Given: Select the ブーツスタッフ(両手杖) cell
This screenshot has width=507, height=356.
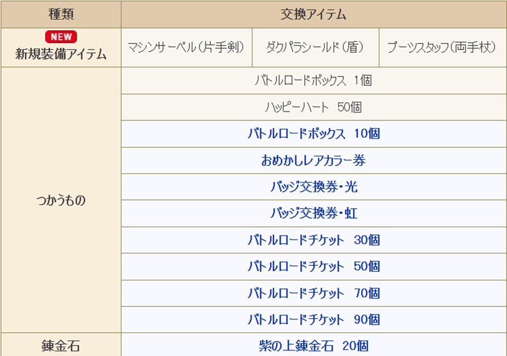Looking at the screenshot, I should coord(443,48).
